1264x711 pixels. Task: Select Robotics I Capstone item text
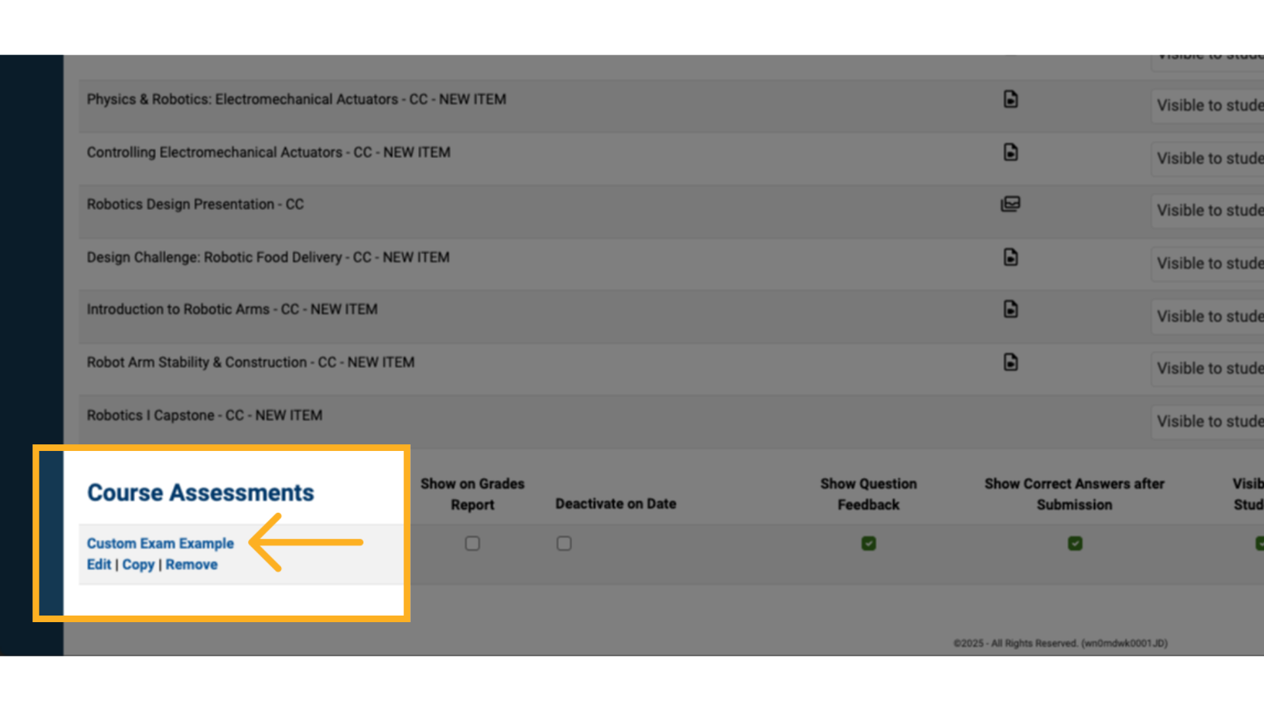tap(205, 415)
